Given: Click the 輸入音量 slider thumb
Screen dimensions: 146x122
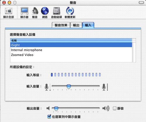Looking at the screenshot, I should 69,87.
